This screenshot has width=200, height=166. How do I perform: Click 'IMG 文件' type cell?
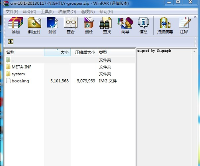108,81
